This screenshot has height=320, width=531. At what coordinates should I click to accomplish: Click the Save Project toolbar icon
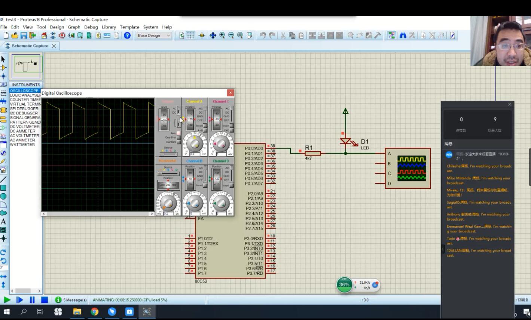coord(24,36)
